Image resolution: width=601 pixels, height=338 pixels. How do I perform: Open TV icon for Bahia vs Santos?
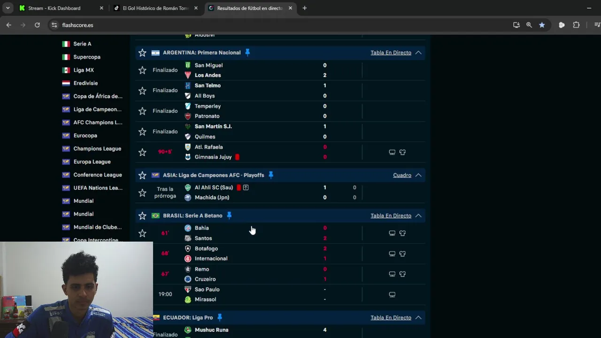(392, 233)
